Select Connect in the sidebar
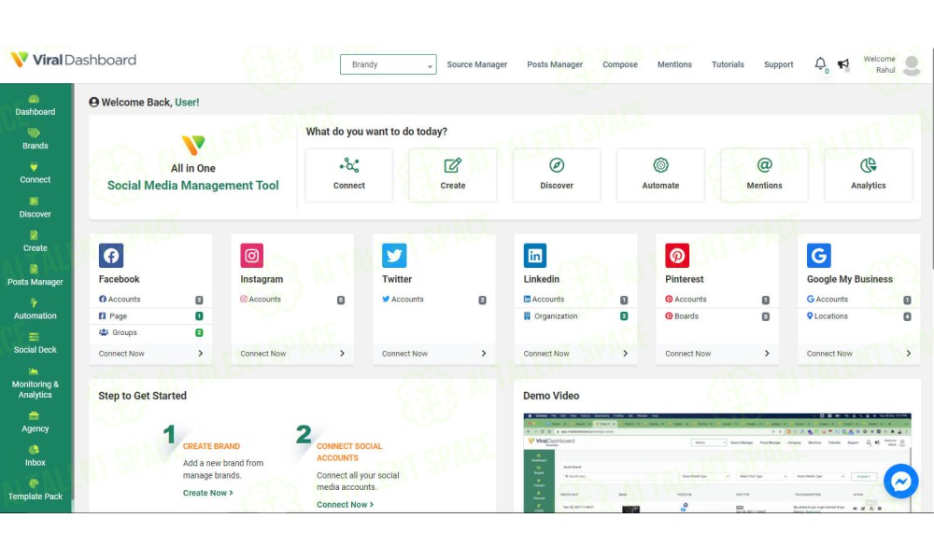The width and height of the screenshot is (934, 560). 35,174
